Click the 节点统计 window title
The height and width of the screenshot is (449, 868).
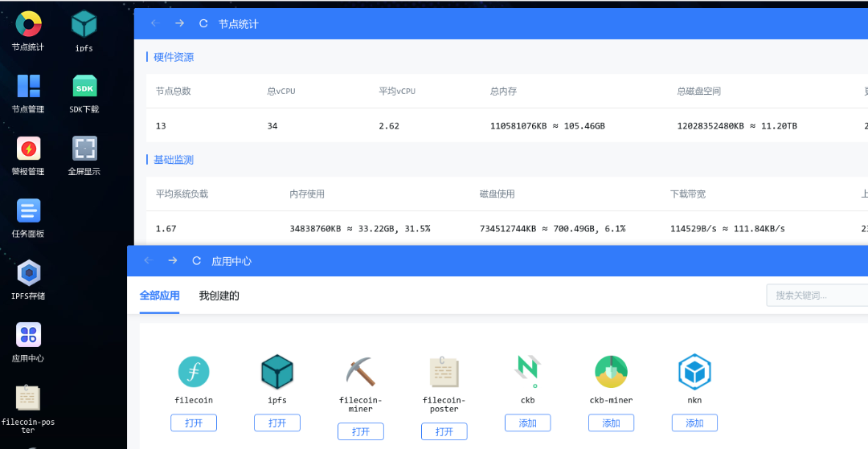coord(239,24)
